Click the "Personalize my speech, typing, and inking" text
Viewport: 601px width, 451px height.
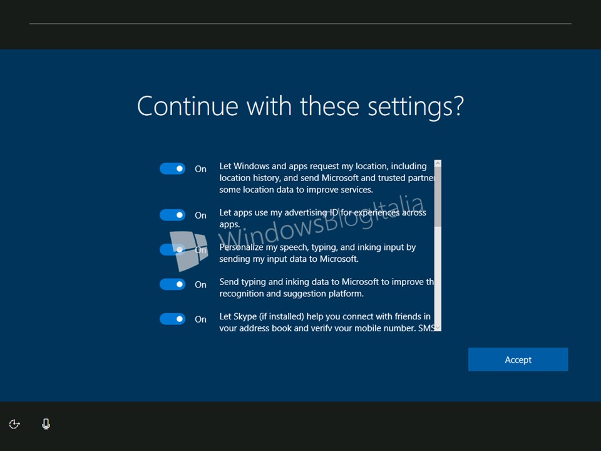pyautogui.click(x=317, y=253)
